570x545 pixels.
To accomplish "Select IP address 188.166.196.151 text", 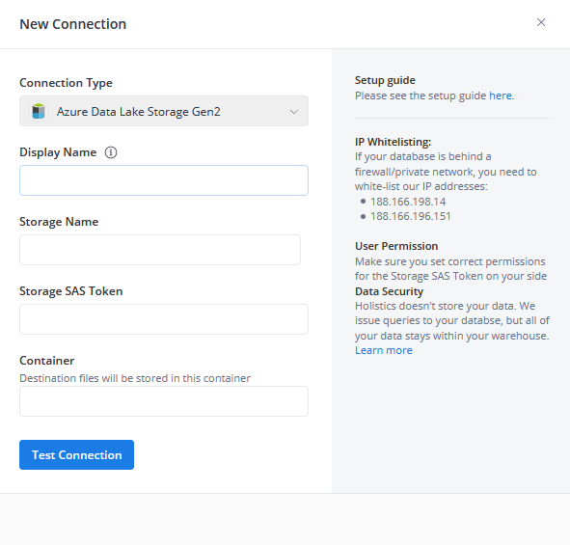I will (411, 216).
